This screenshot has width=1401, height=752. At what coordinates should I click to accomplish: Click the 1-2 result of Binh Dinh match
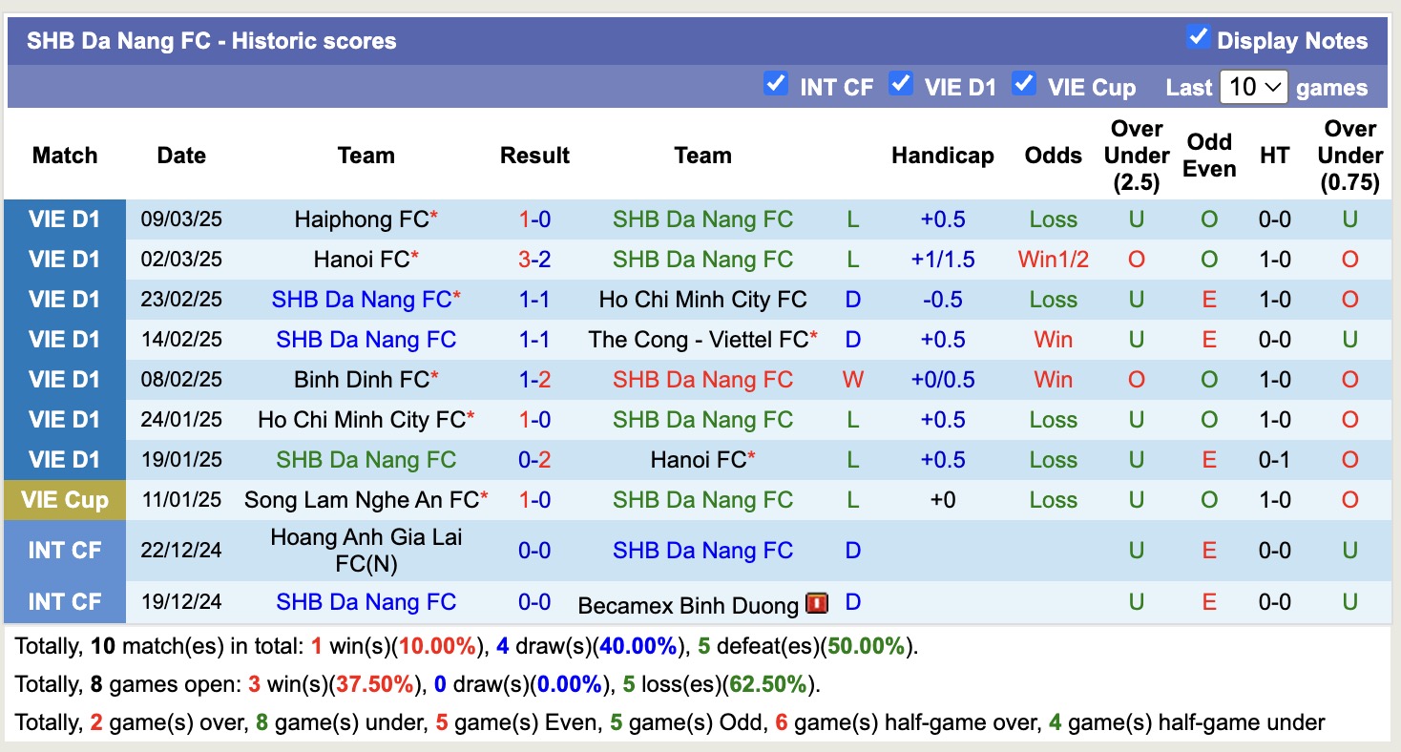click(534, 380)
